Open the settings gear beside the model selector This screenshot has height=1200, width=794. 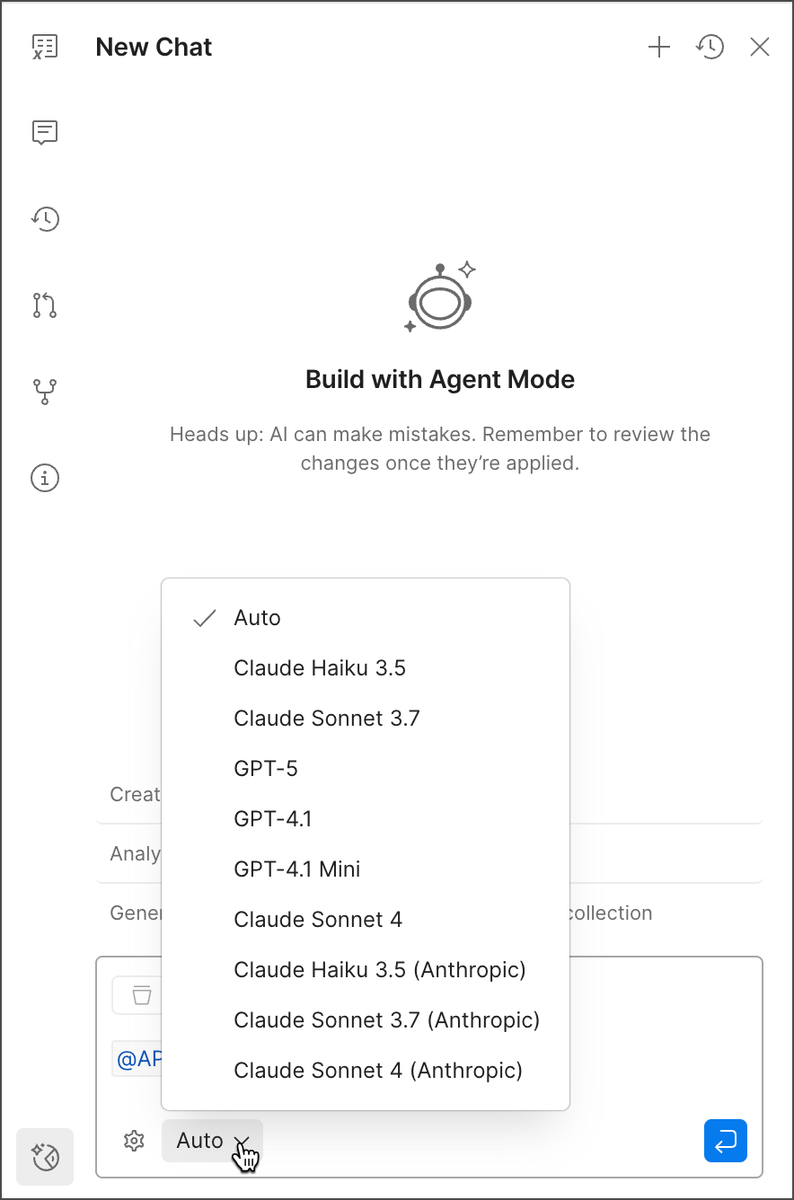coord(133,1140)
